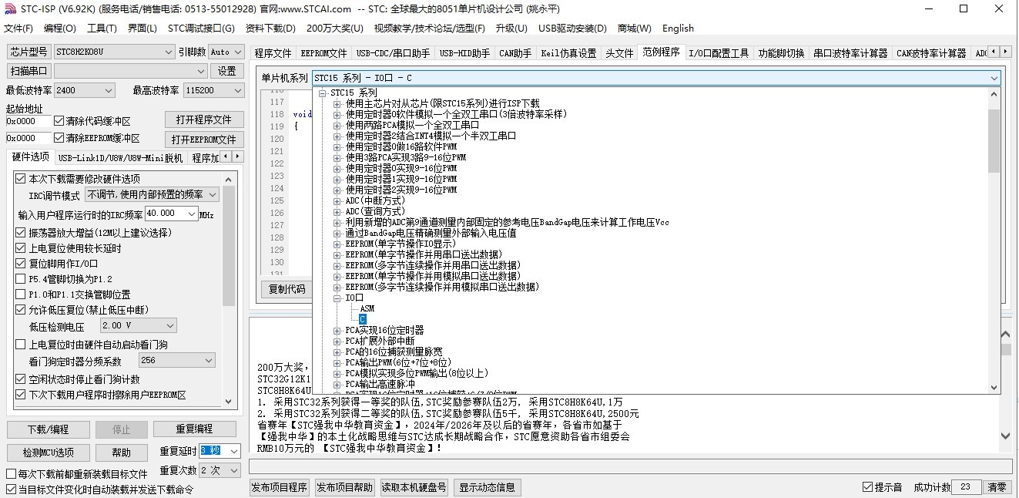Open the 文件(F) menu
The height and width of the screenshot is (498, 1019).
point(18,29)
